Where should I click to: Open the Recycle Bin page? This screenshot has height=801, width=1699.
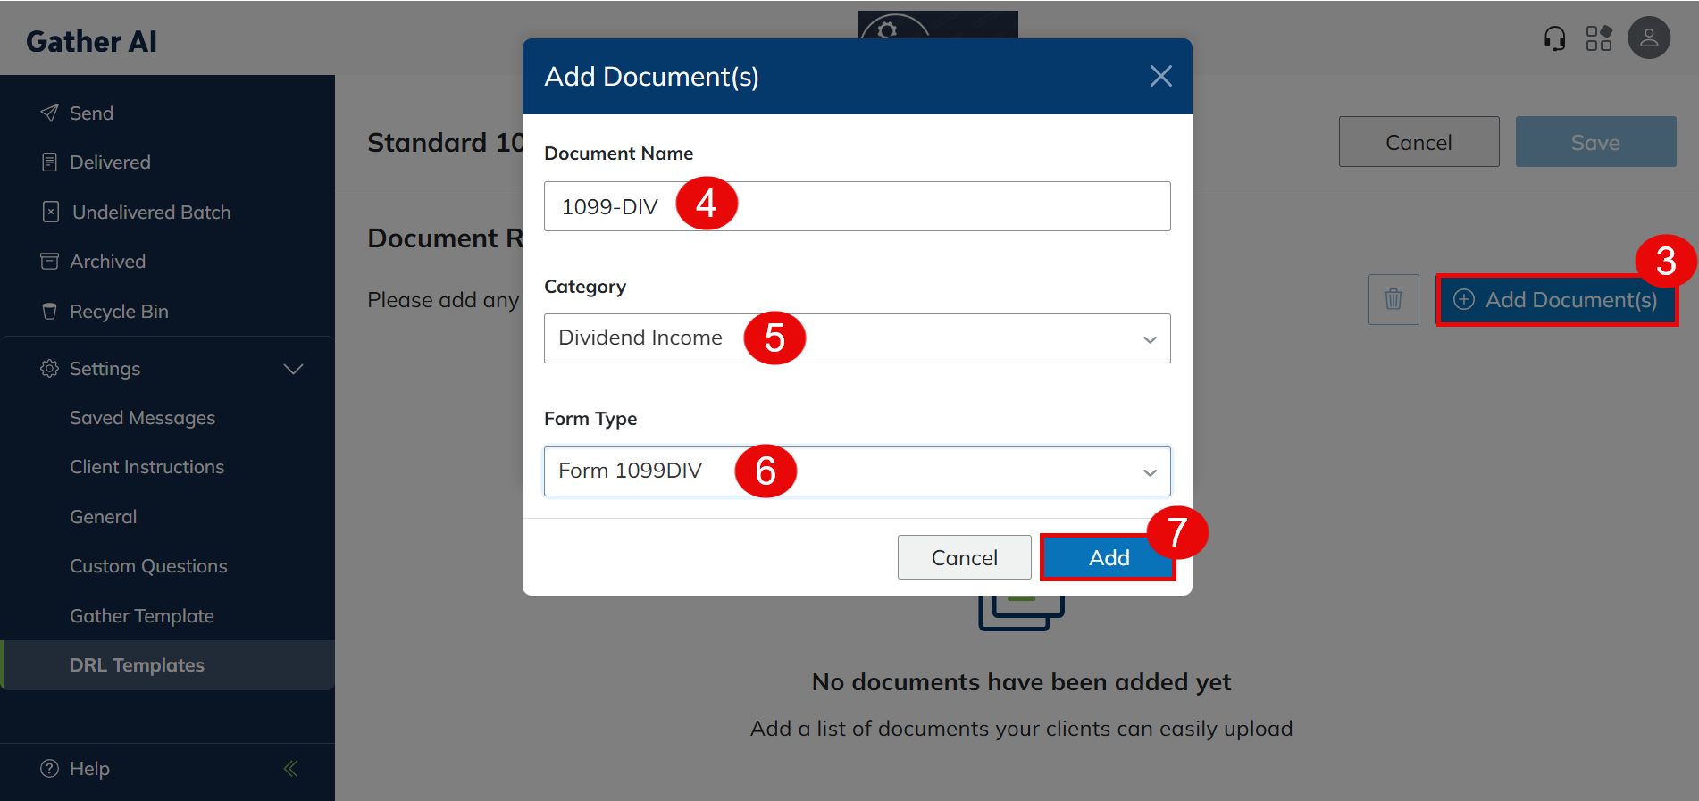point(118,312)
